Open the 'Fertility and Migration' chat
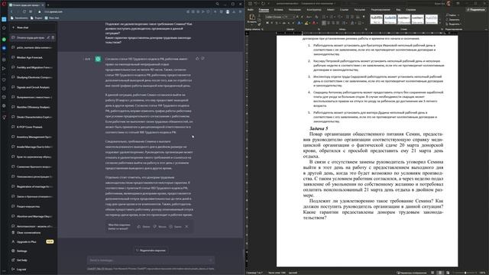489x275 pixels. coord(33,67)
